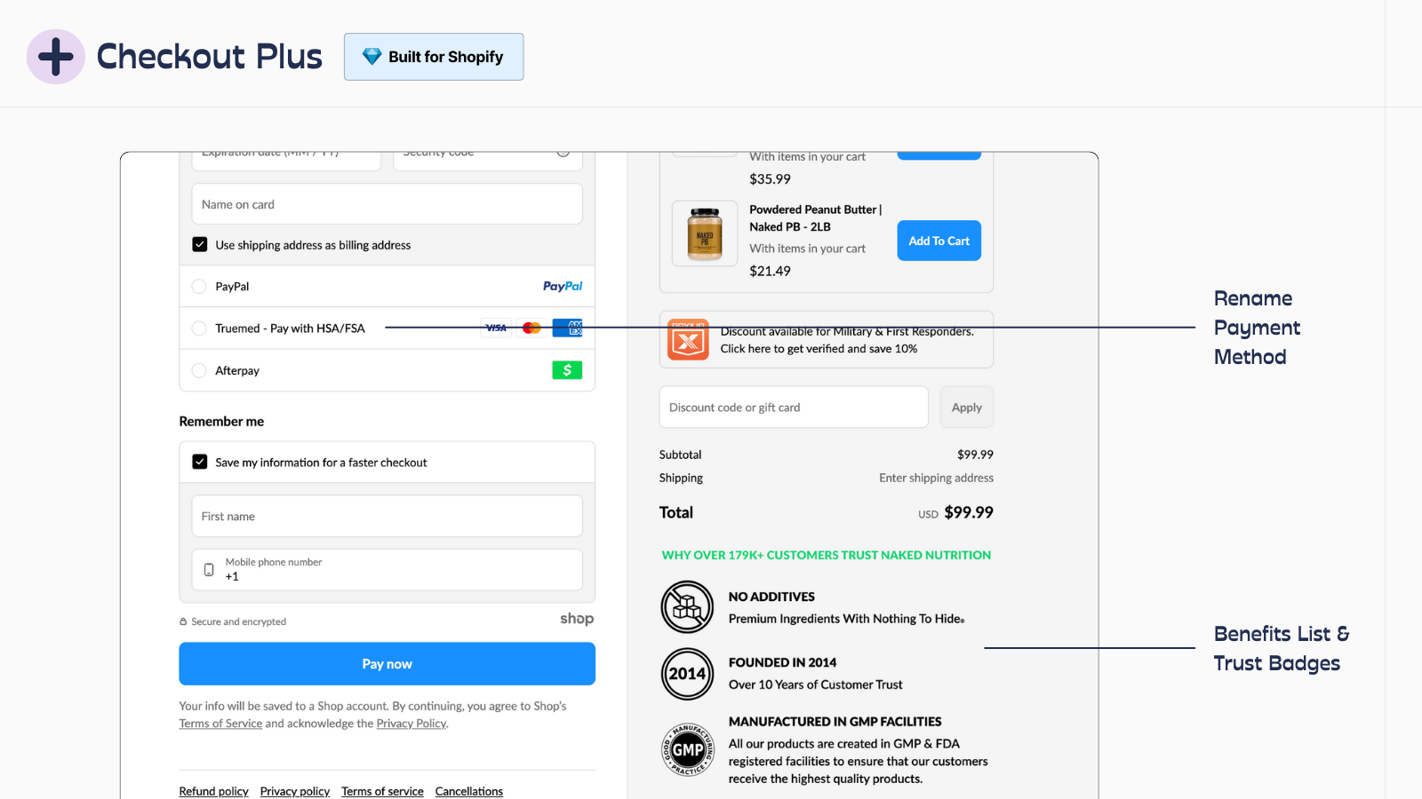Click the PayPal logo in payment row
Image resolution: width=1422 pixels, height=799 pixels.
563,287
